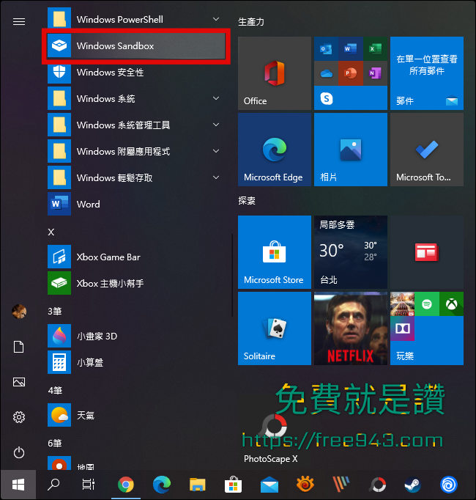
Task: Open the Microsoft To Do tile
Action: coord(427,150)
